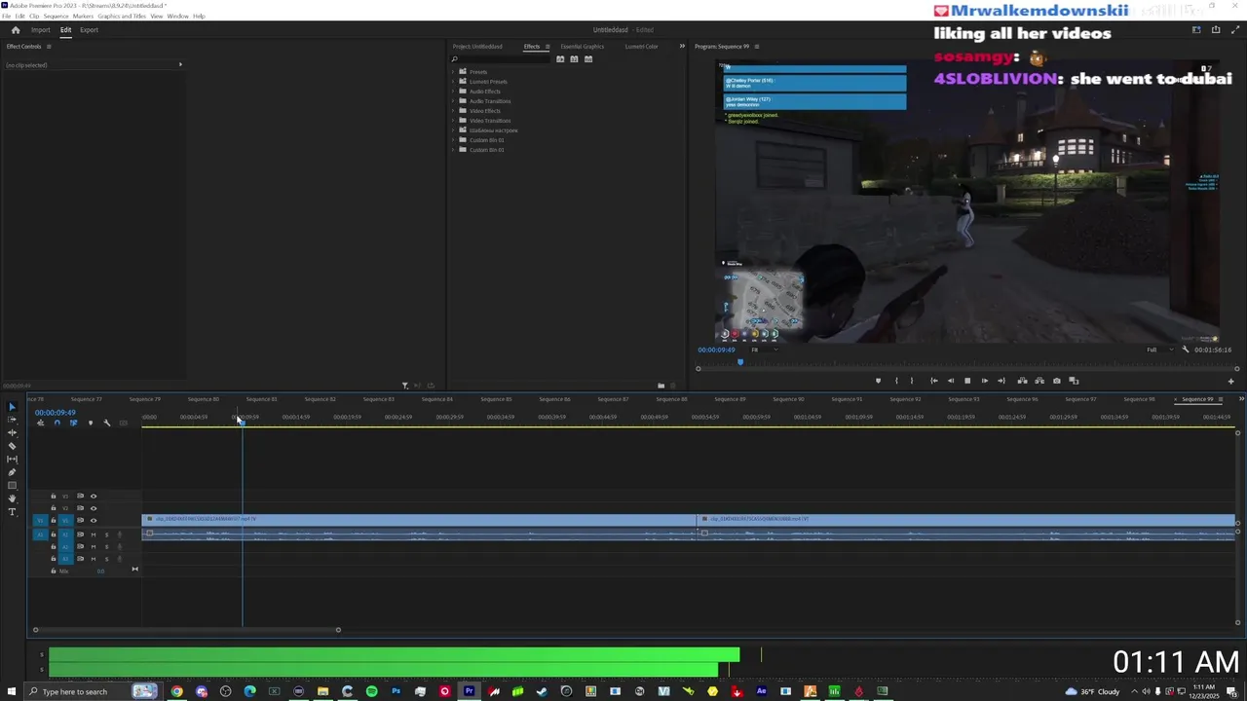Select the Hand tool
Viewport: 1247px width, 701px height.
point(12,498)
